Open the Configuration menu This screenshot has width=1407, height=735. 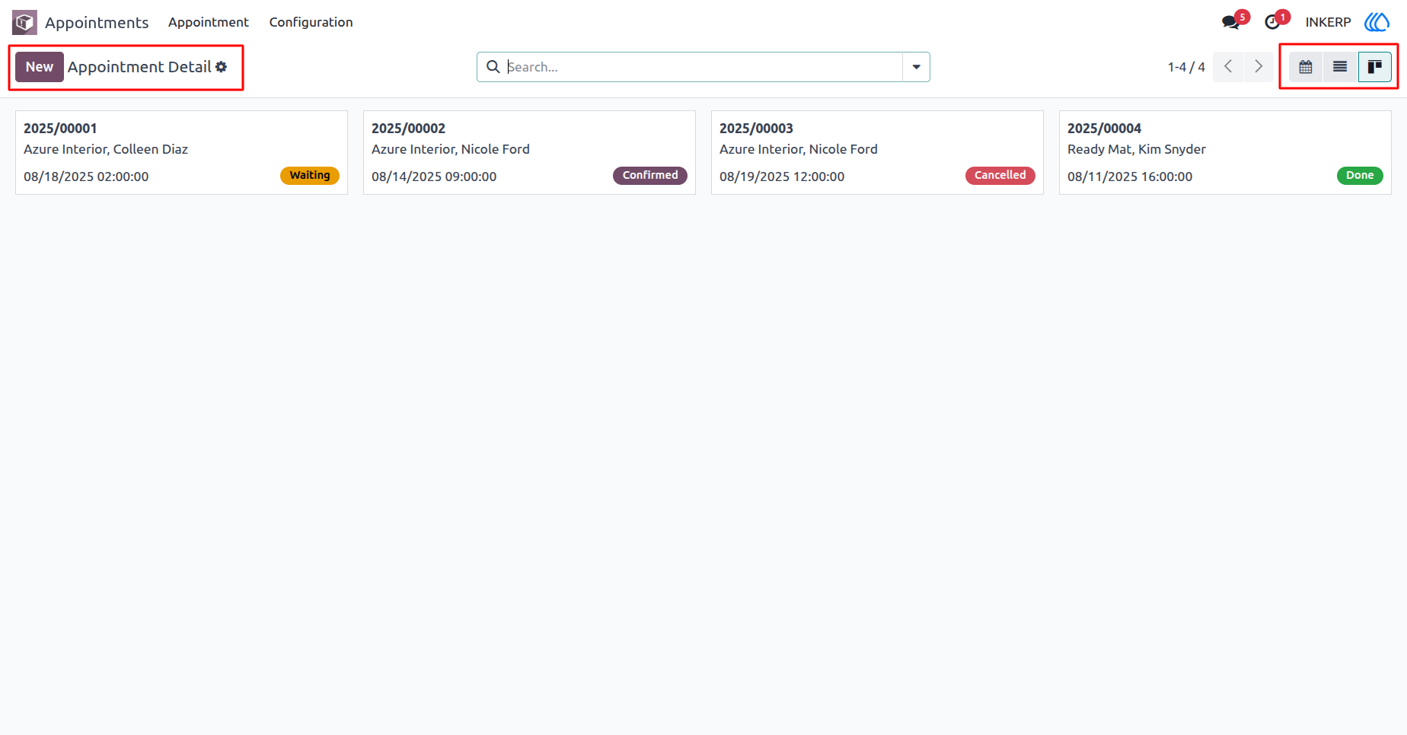[311, 22]
